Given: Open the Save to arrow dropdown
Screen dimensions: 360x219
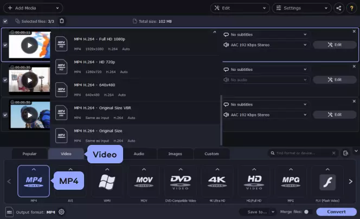Looking at the screenshot, I should pyautogui.click(x=273, y=212).
